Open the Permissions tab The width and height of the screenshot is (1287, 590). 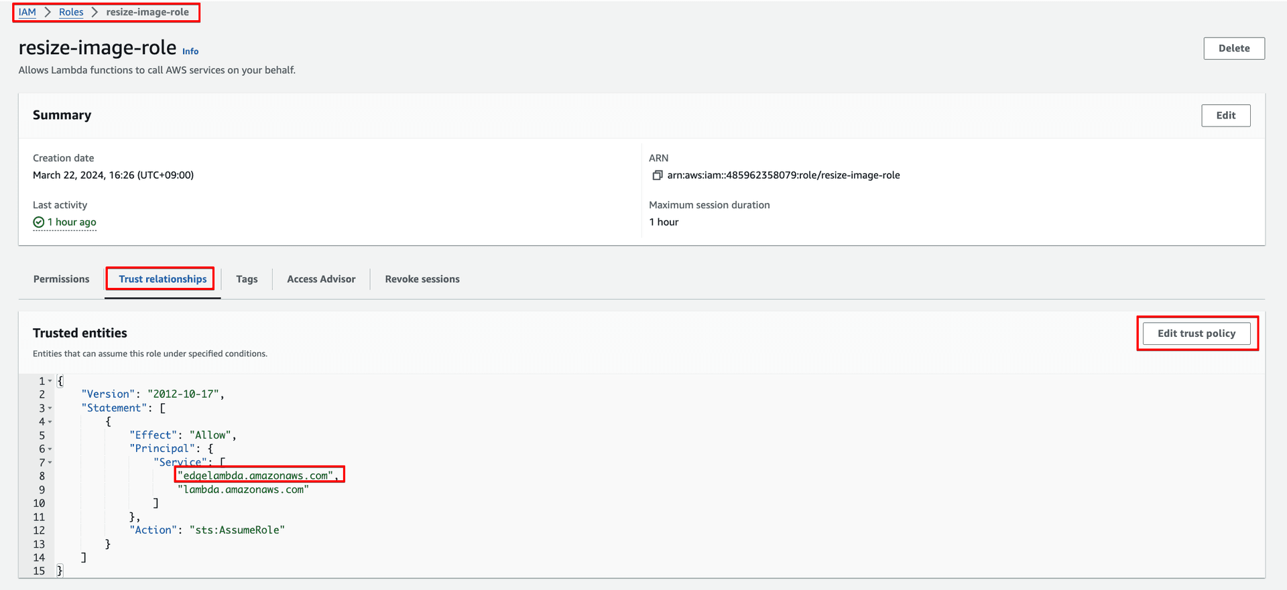61,279
